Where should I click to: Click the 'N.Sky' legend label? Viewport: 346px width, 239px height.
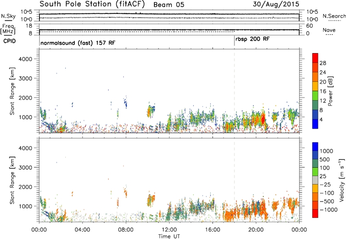pos(8,16)
